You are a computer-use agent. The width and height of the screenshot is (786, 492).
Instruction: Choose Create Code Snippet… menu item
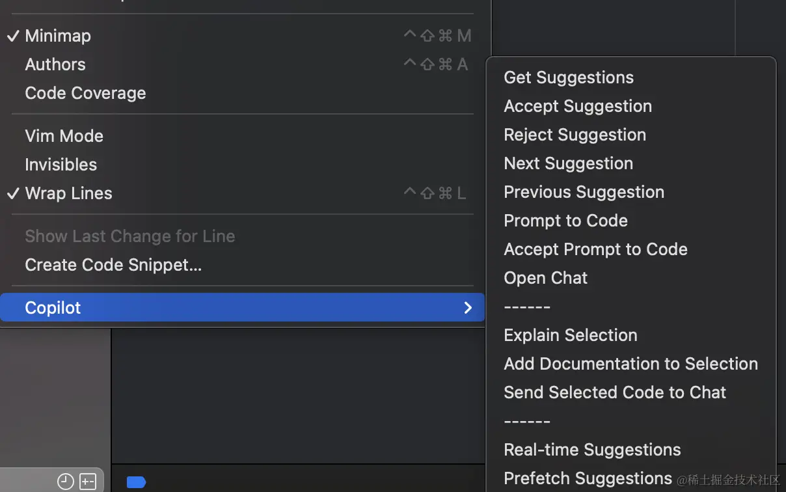[x=113, y=265]
